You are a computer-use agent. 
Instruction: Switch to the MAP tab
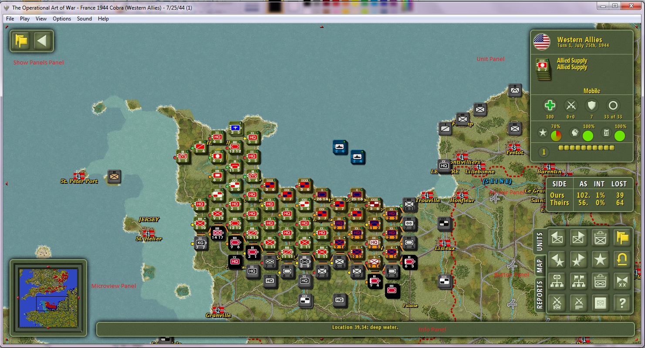tap(540, 266)
